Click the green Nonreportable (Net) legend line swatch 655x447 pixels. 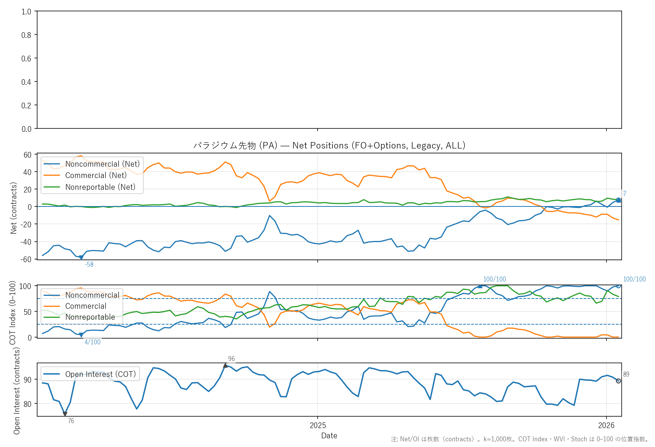coord(52,187)
